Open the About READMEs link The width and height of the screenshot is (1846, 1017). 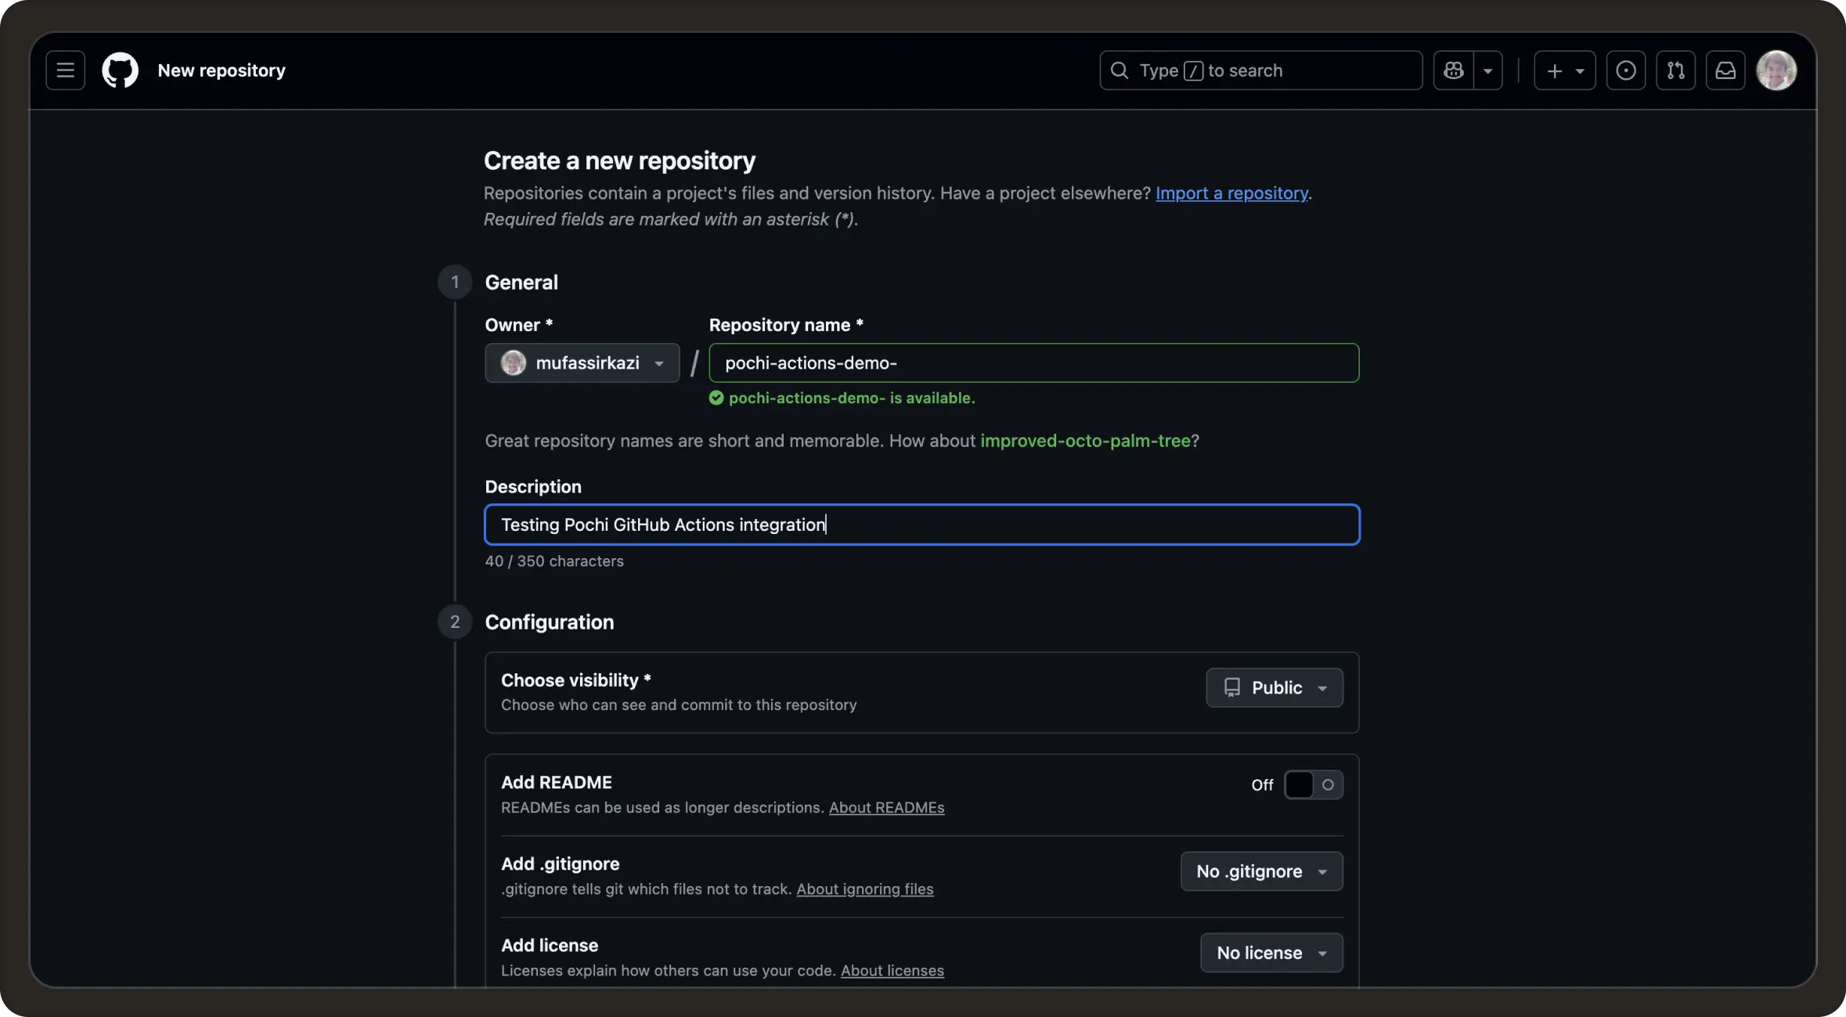[886, 807]
